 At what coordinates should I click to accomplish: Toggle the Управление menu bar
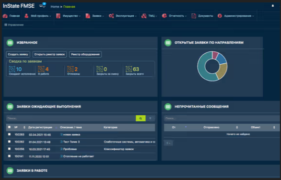14,25
